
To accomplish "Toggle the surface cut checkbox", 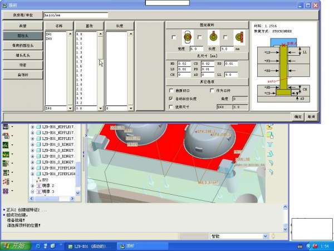I will pos(171,90).
